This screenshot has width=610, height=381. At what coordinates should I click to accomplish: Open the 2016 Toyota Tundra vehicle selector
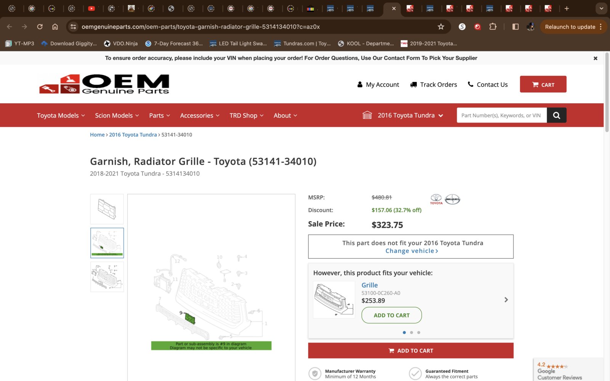tap(403, 115)
